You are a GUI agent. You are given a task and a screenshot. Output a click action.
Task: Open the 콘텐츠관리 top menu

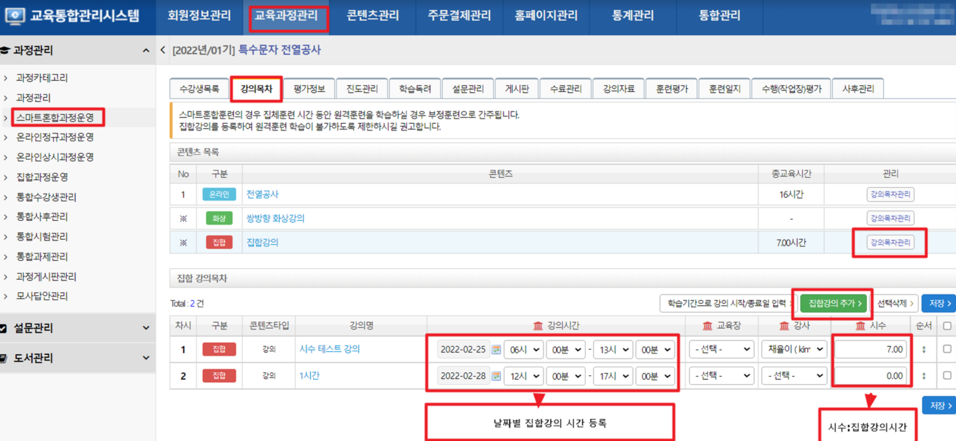[372, 16]
